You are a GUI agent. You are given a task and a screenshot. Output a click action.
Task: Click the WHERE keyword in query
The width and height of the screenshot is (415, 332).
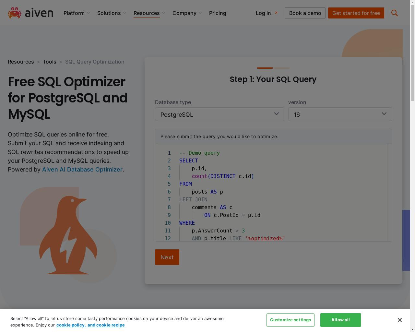(187, 223)
